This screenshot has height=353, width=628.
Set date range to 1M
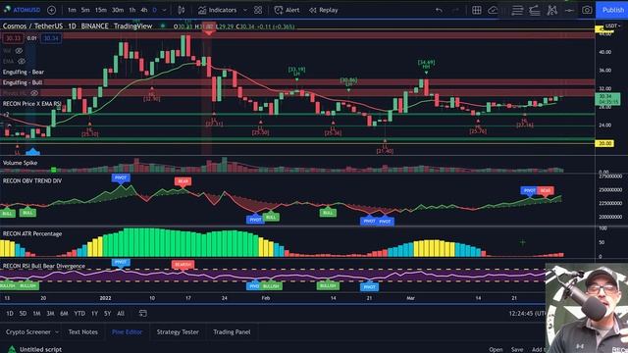coord(37,314)
